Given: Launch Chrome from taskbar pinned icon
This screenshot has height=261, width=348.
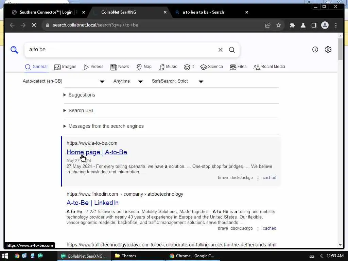Looking at the screenshot, I should [x=17, y=256].
